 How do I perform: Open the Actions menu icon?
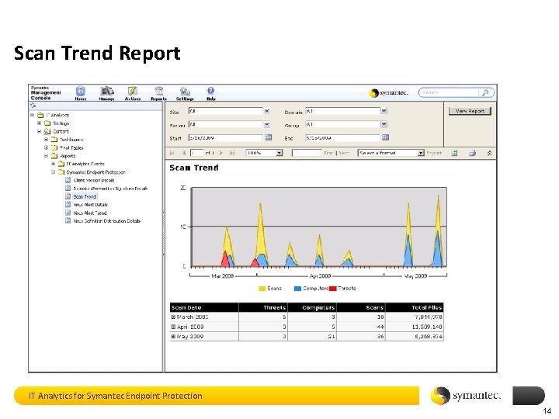tap(133, 92)
